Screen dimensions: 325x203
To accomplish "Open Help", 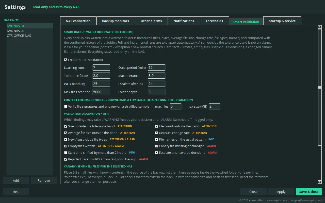I will click(16, 192).
